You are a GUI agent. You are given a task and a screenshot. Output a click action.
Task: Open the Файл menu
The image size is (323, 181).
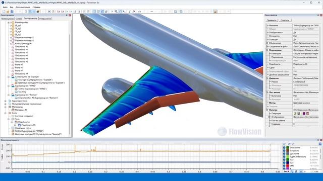[5, 7]
